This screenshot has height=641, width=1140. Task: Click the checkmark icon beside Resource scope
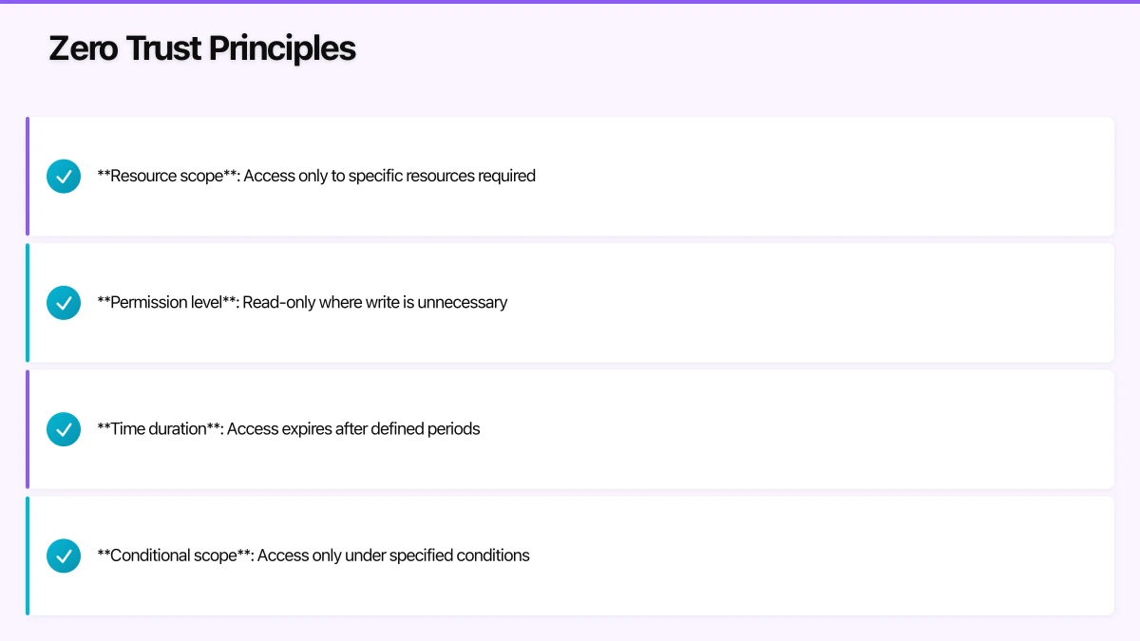64,176
